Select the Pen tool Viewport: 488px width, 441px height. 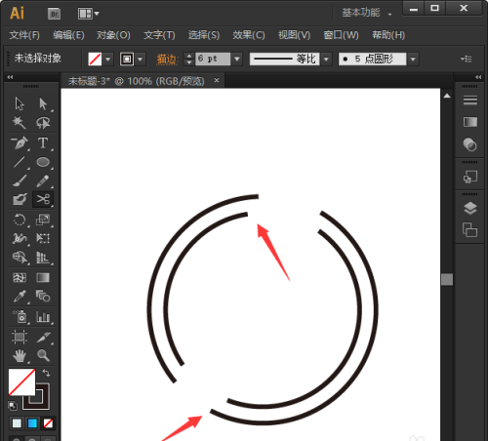20,143
